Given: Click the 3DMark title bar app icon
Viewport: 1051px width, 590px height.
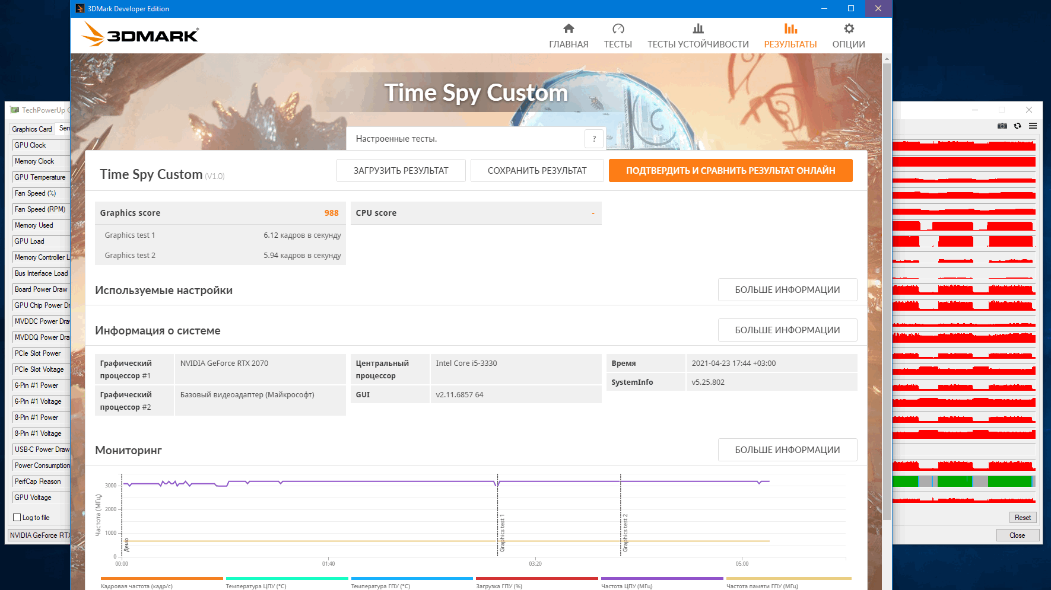Looking at the screenshot, I should tap(80, 8).
